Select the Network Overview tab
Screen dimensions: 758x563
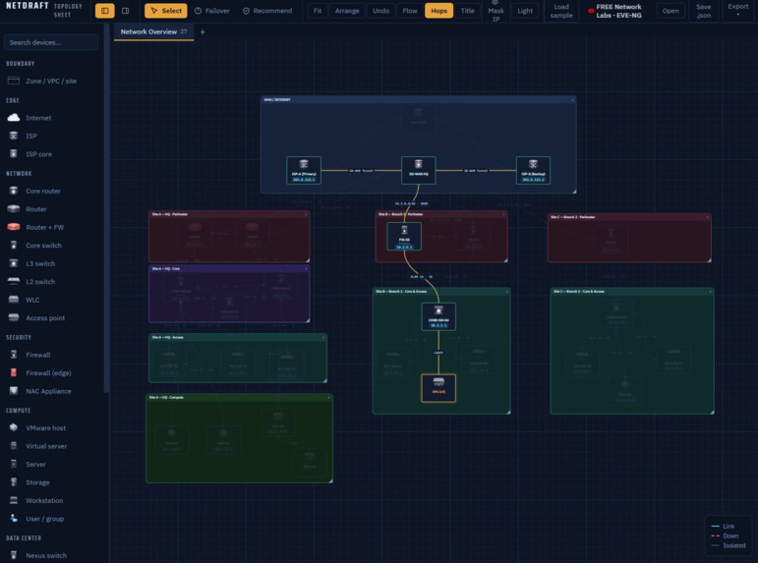153,31
